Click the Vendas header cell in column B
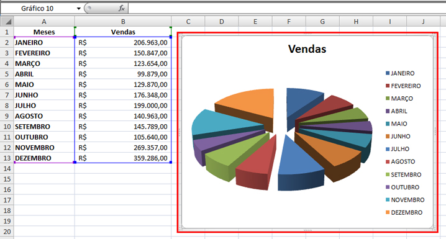 [123, 32]
